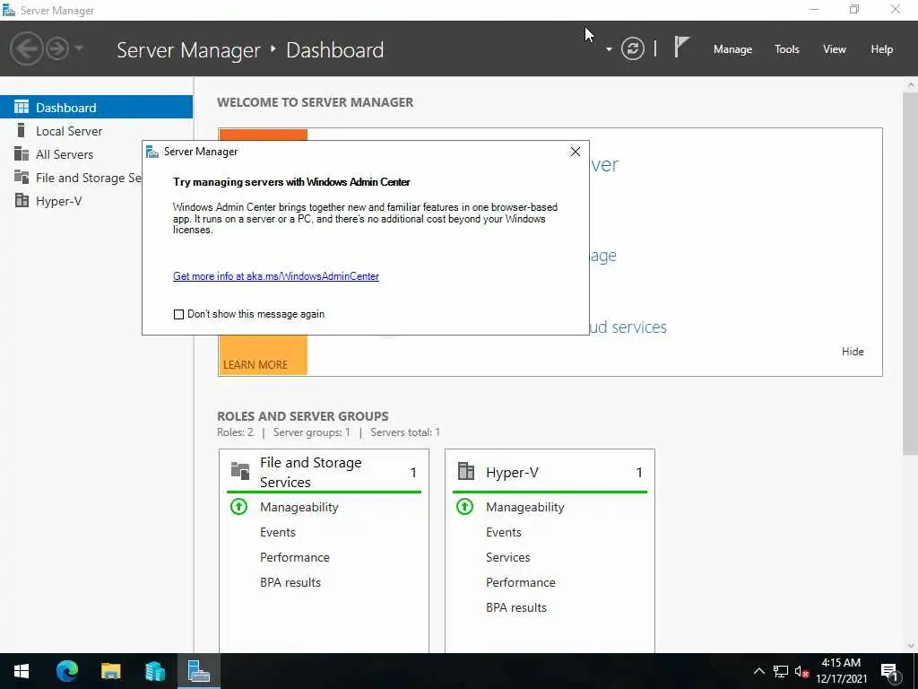Open the aka.ms/WindowsAdminCenter link
The width and height of the screenshot is (918, 689).
[x=276, y=276]
